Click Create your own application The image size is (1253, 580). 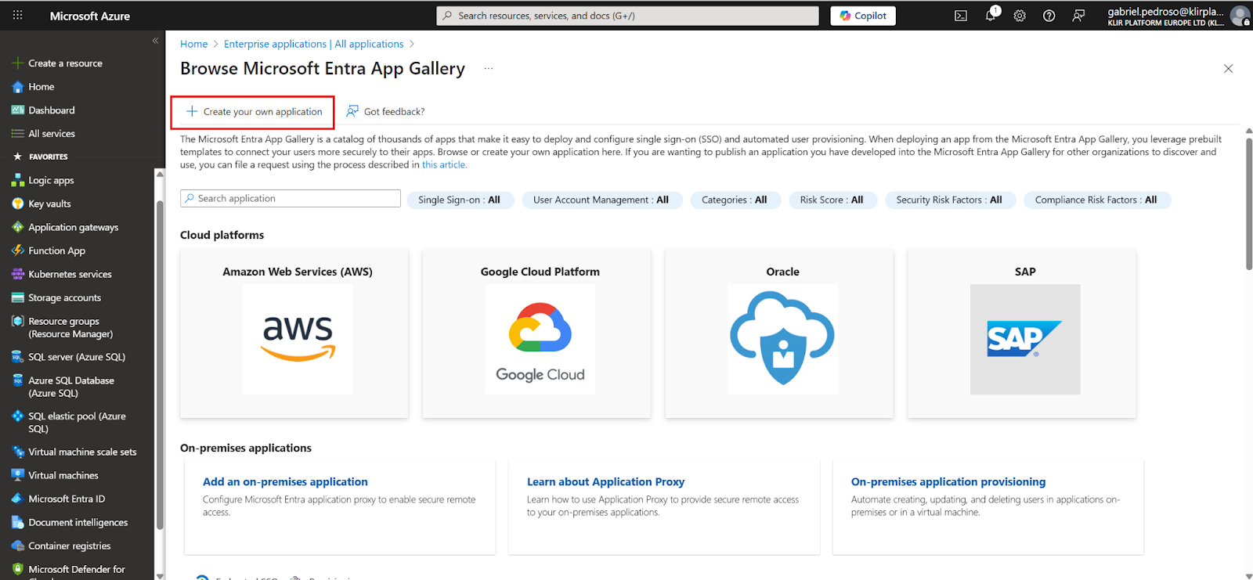pyautogui.click(x=254, y=112)
